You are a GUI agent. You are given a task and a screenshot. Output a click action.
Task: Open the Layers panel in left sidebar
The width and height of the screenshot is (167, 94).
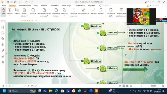3,45
